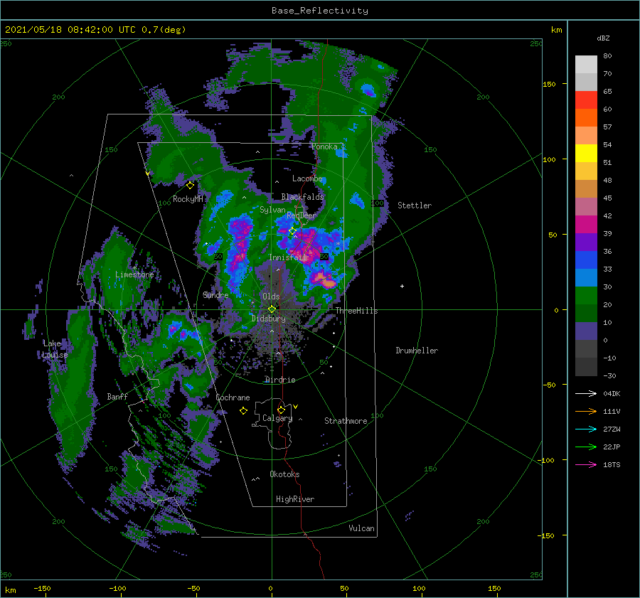
Task: Select the yellow diamond marker below Cochrane
Action: (x=243, y=411)
